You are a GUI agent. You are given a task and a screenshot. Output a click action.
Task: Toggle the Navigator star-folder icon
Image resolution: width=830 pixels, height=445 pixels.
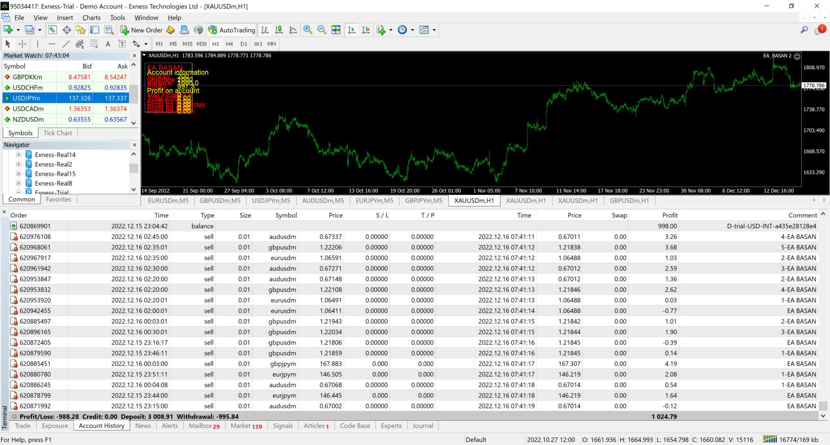point(81,30)
